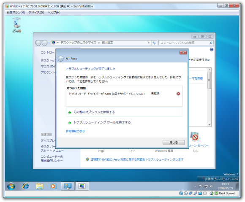Select the Aero troubleshooter taskbar button
Viewport: 245px width, 202px height.
[x=82, y=186]
